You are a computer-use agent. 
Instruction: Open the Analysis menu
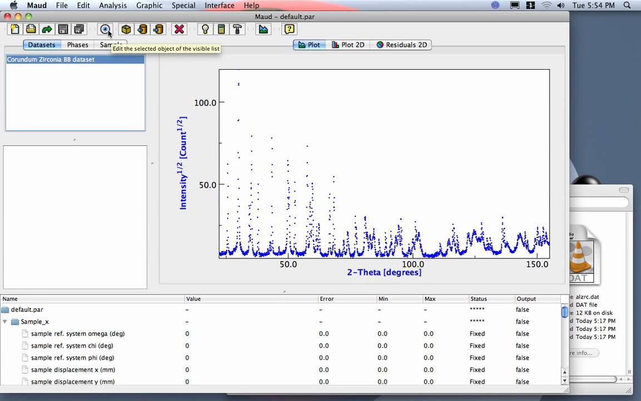click(113, 6)
